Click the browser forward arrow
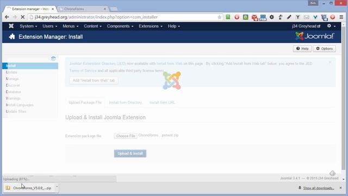This screenshot has height=196, width=348. tap(15, 17)
